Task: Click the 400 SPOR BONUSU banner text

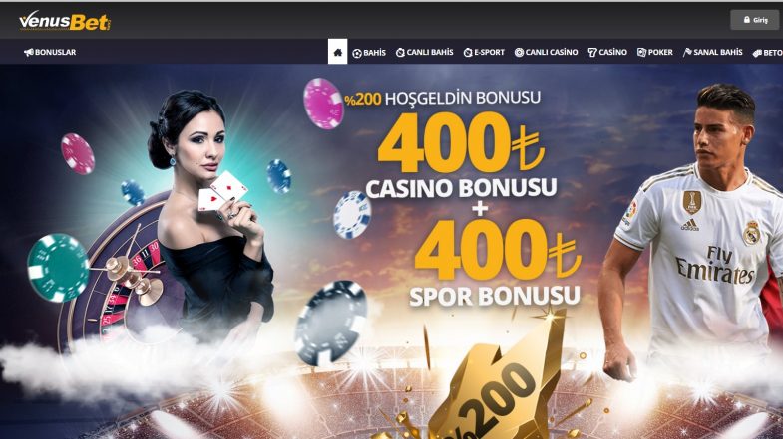Action: 496,262
